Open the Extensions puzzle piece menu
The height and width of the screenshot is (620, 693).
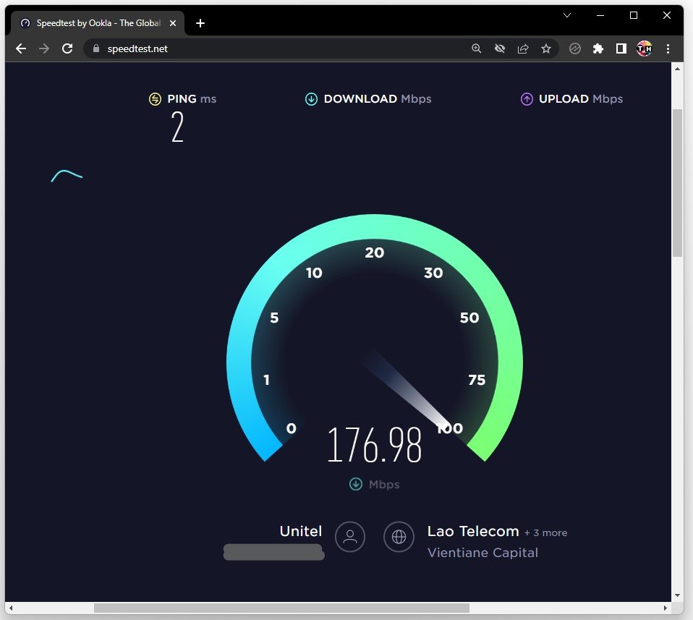click(598, 48)
